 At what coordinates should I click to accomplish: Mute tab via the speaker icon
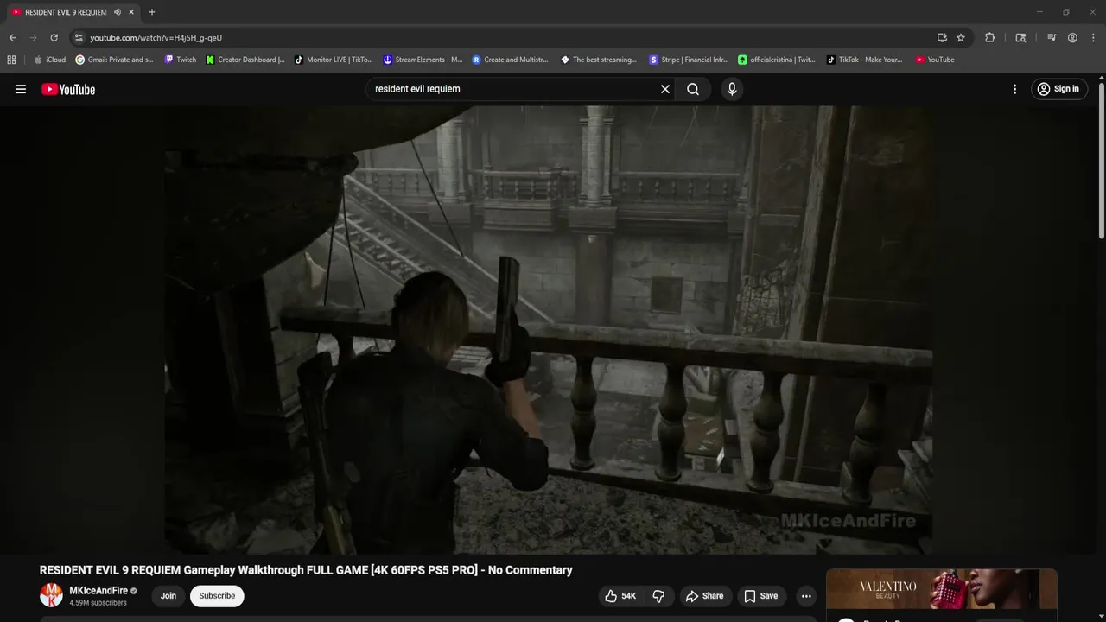[x=118, y=12]
